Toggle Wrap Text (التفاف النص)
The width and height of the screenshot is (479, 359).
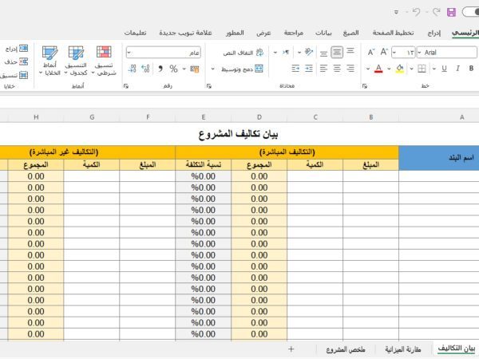243,53
